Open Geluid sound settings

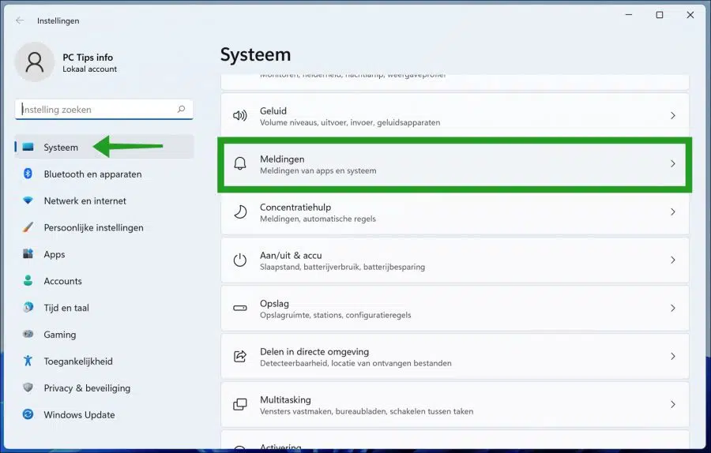pos(455,115)
